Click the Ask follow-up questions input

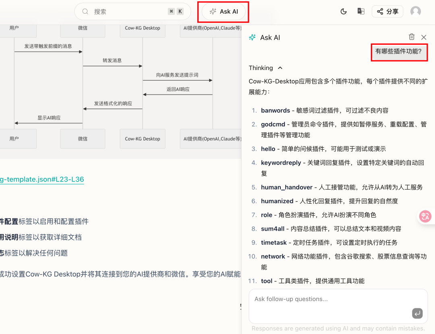[x=338, y=306]
